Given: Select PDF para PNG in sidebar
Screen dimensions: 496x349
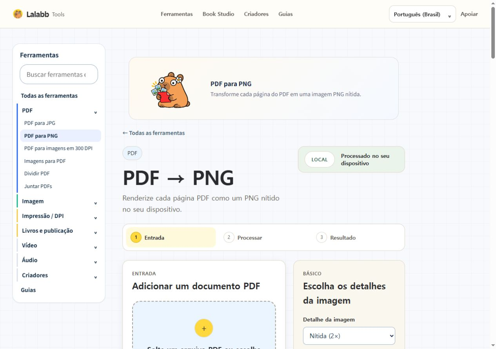Looking at the screenshot, I should [x=60, y=136].
